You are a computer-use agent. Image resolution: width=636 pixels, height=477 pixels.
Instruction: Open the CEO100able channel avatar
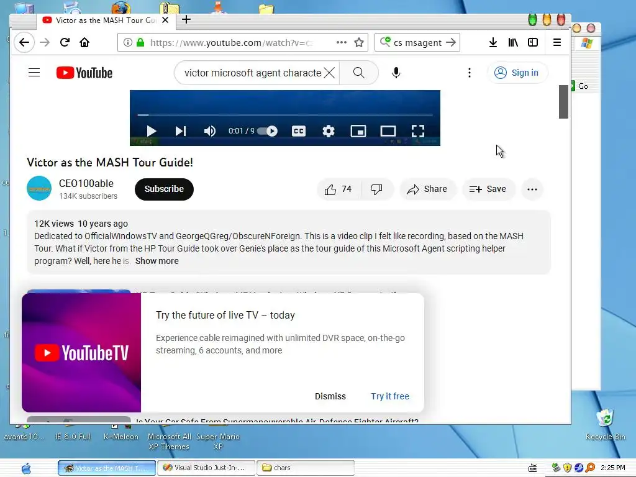(39, 188)
